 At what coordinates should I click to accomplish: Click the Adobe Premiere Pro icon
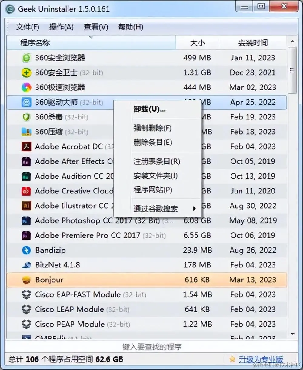[x=26, y=235]
